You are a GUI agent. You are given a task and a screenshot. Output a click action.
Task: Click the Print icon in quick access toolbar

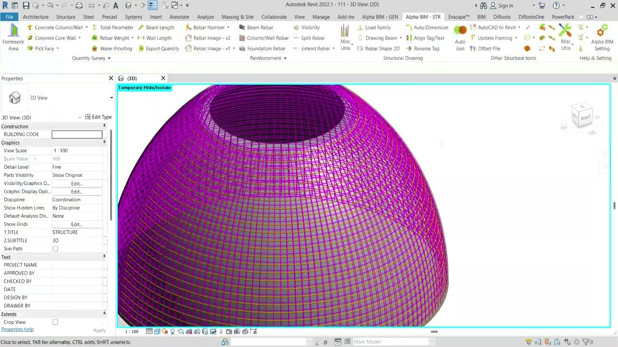pos(79,5)
